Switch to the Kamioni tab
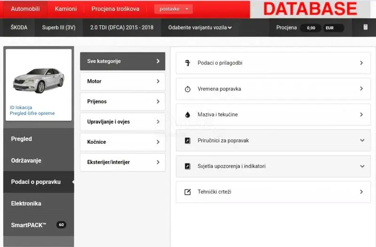Viewport: 376px width, 247px height. point(66,9)
